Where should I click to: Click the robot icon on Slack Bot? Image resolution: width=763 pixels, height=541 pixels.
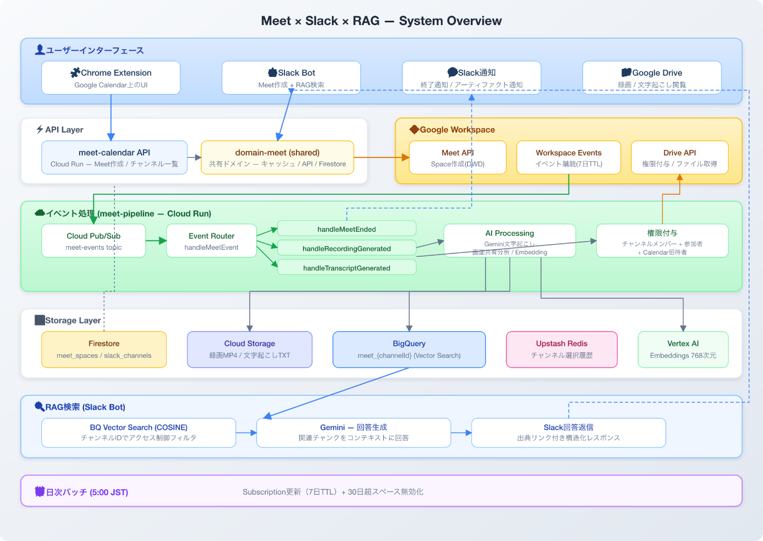click(272, 73)
